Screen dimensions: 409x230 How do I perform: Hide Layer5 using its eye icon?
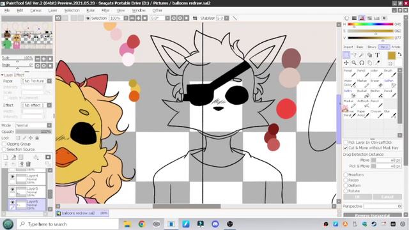point(12,189)
